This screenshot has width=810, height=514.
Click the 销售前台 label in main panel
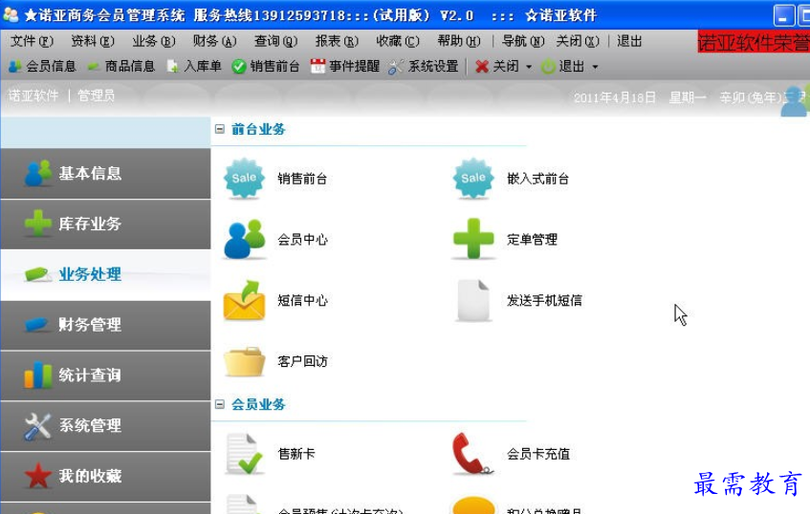(x=302, y=179)
